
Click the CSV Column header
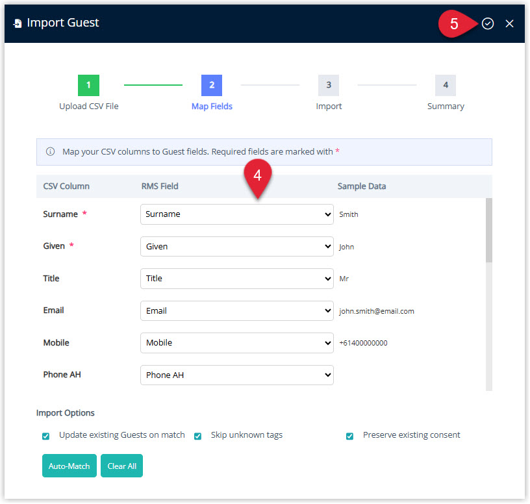(66, 186)
